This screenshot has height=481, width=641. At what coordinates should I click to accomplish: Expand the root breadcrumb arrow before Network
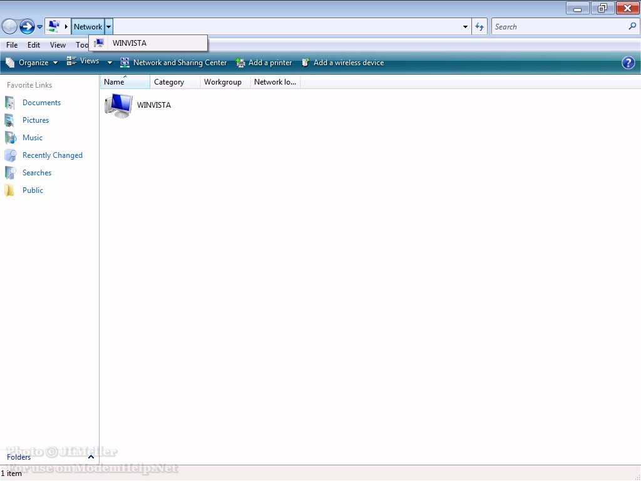coord(66,26)
